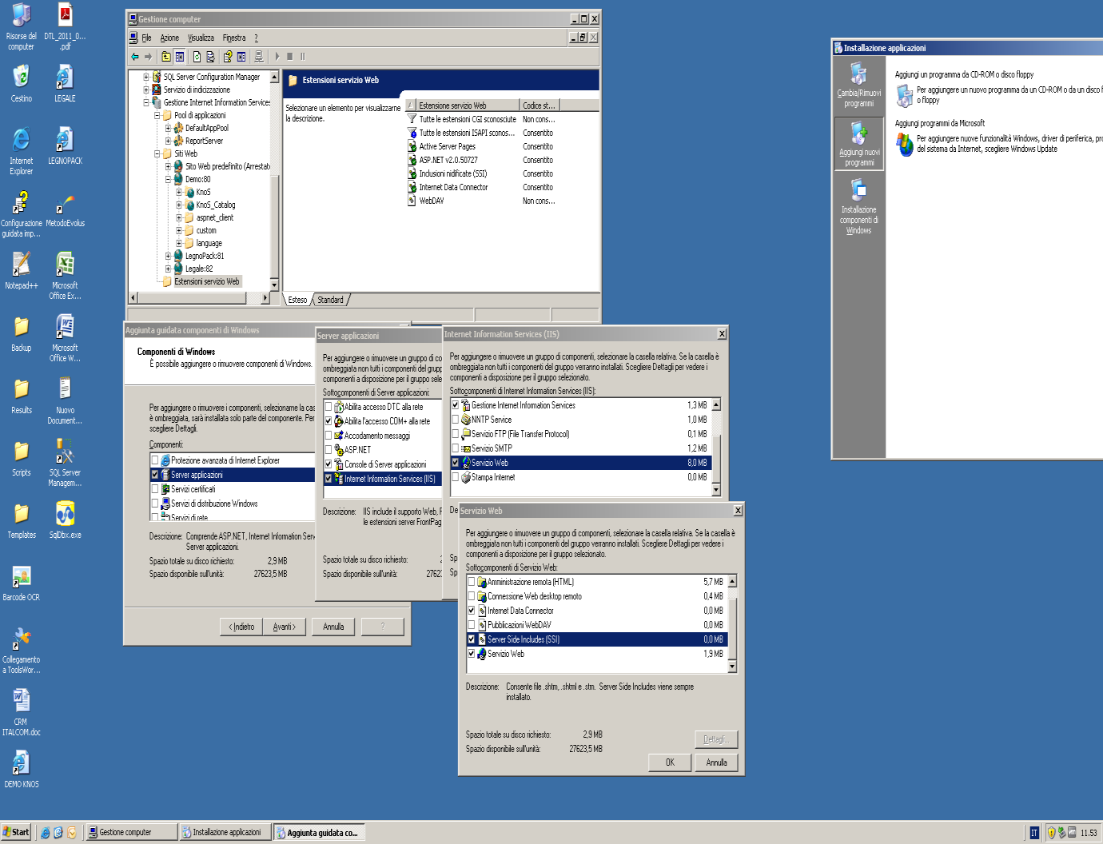1103x844 pixels.
Task: Open the Notepad++ desktop icon
Action: (x=22, y=271)
